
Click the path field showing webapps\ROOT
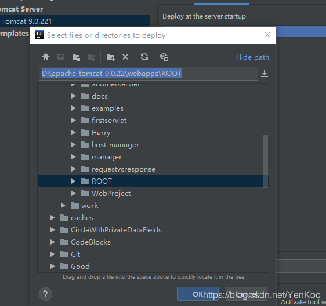tap(148, 74)
